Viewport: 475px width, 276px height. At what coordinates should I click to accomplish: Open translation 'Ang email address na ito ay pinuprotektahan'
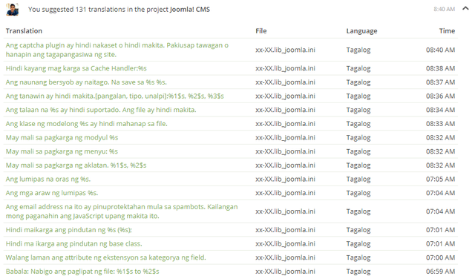(122, 211)
